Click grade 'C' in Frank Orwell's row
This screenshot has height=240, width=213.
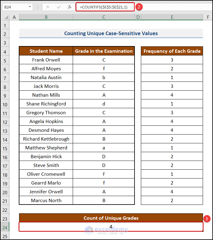click(104, 60)
